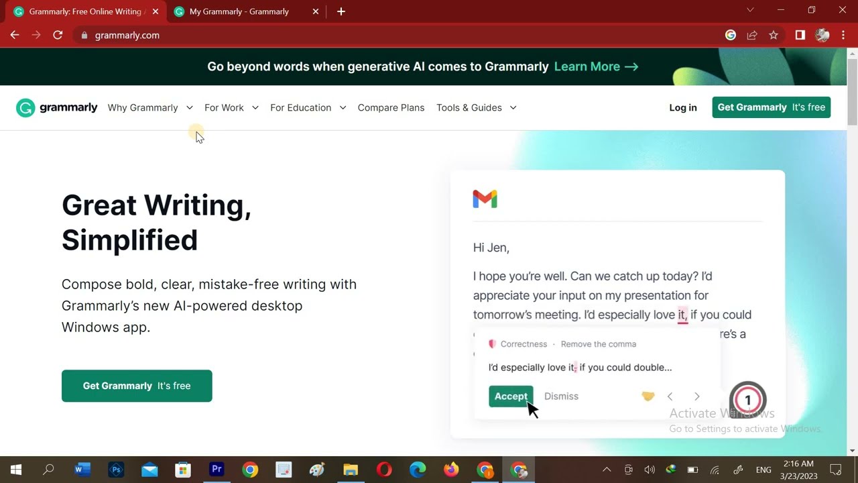Open Microsoft Edge from taskbar
Image resolution: width=858 pixels, height=483 pixels.
click(418, 470)
